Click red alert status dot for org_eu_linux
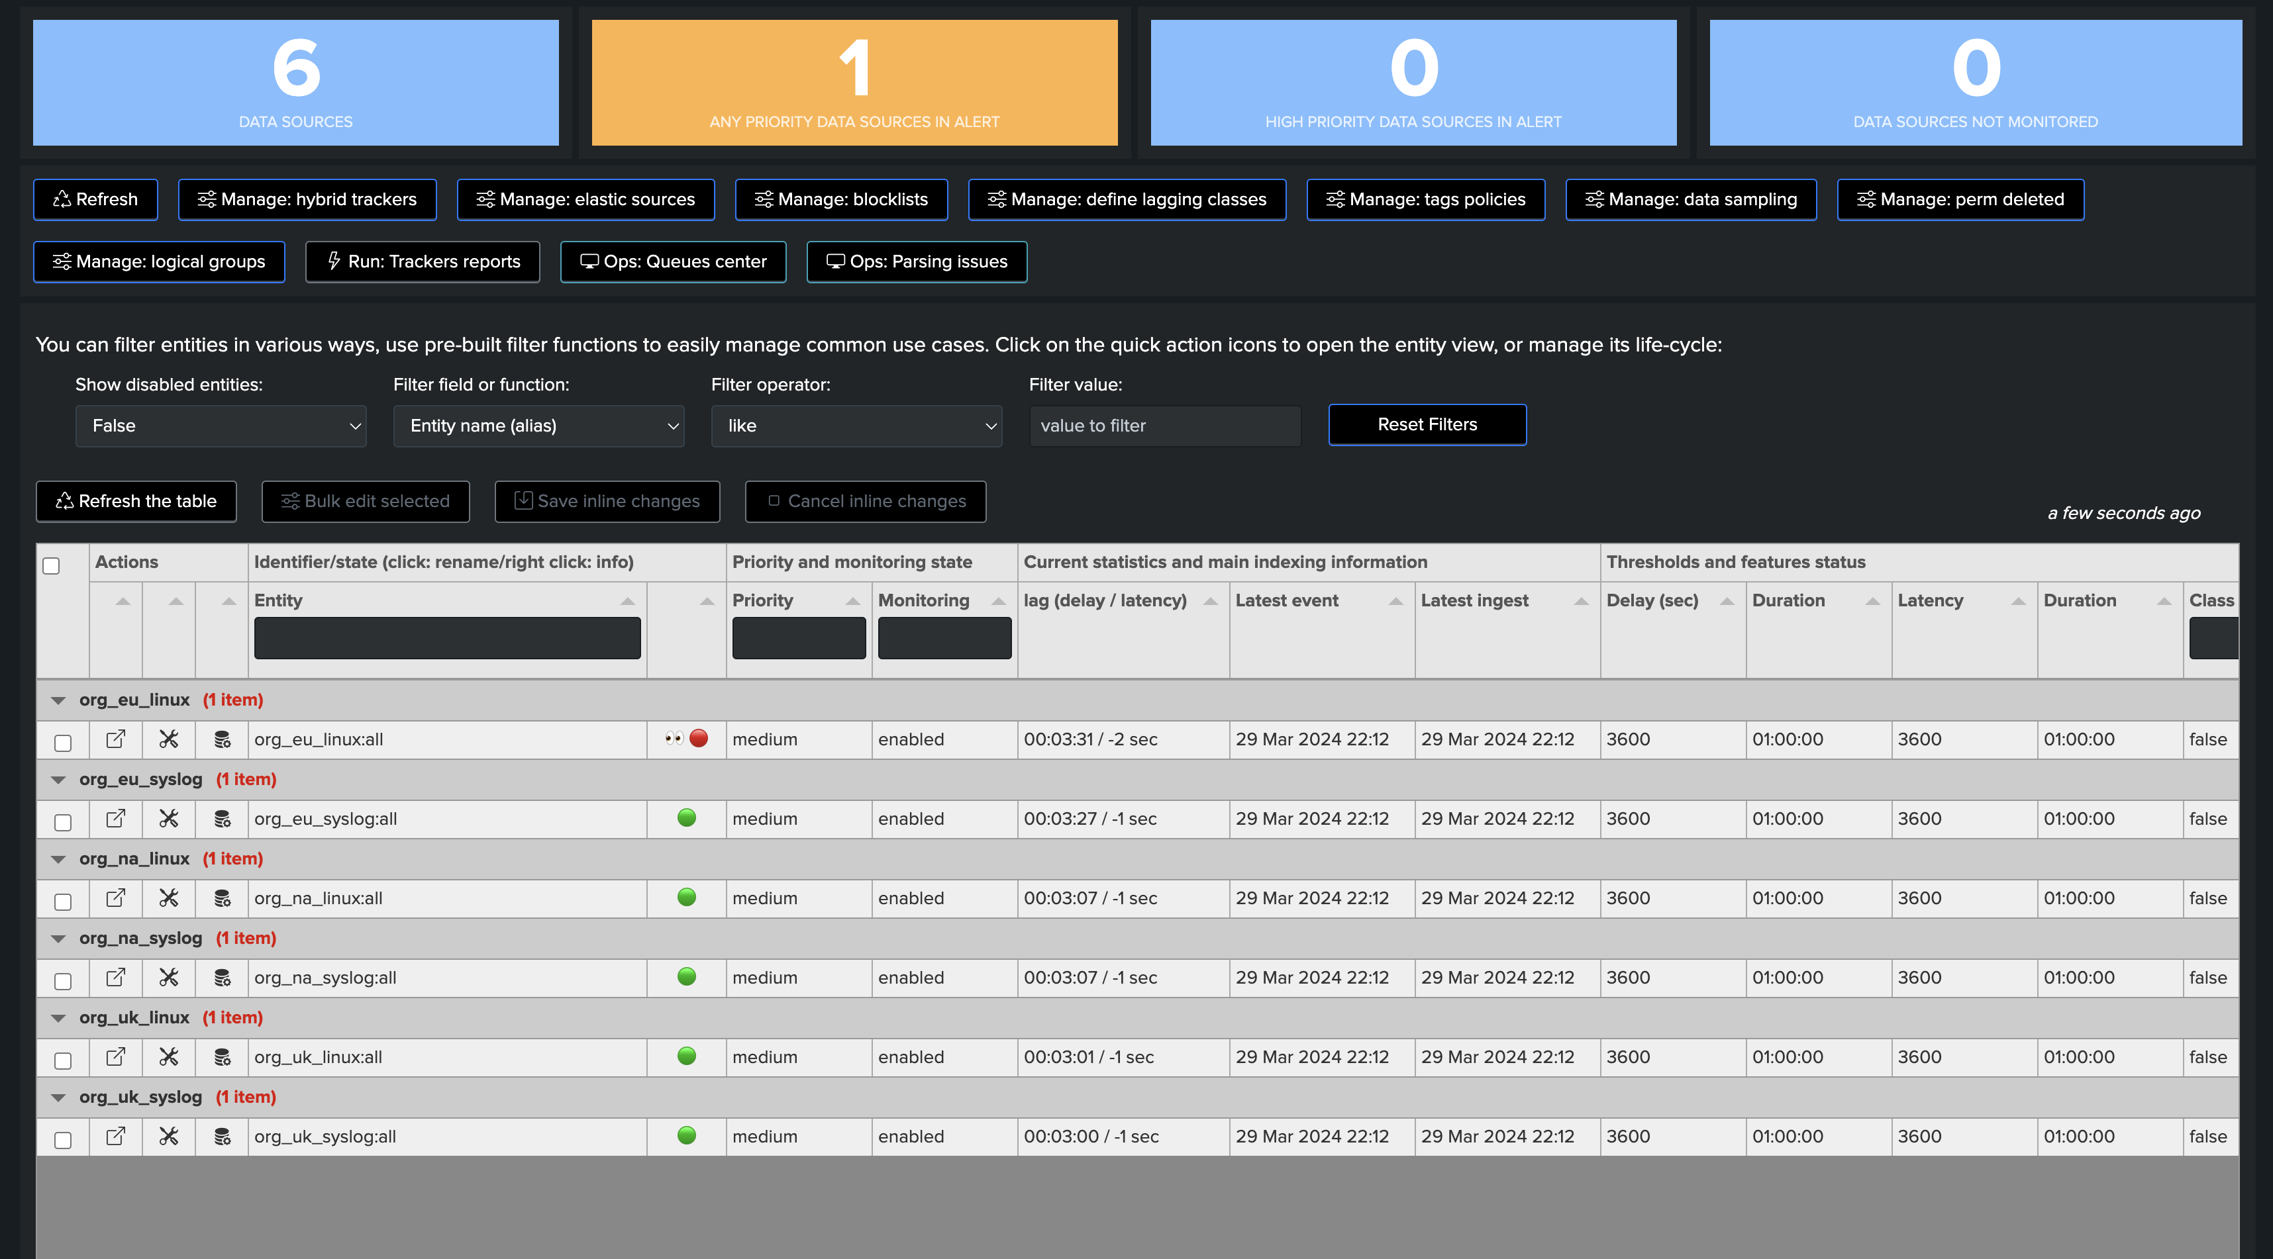 (x=699, y=739)
